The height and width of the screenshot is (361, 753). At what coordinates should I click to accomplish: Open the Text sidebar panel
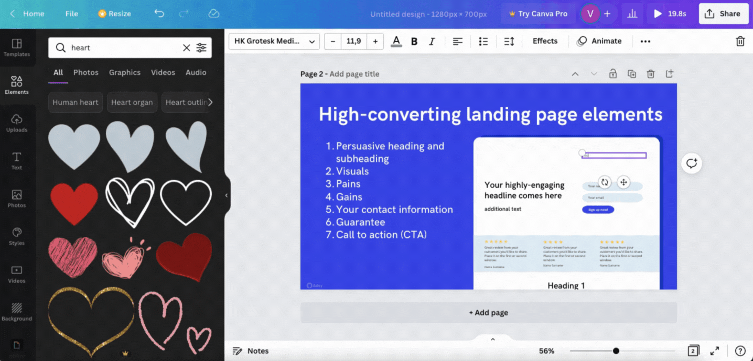17,161
